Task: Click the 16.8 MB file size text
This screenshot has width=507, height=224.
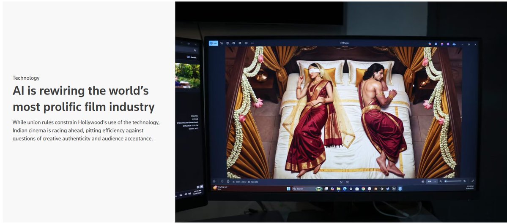Action: click(255, 182)
